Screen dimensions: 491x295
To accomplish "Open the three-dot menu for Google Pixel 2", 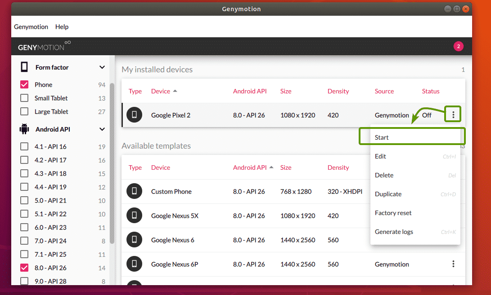I will 453,115.
